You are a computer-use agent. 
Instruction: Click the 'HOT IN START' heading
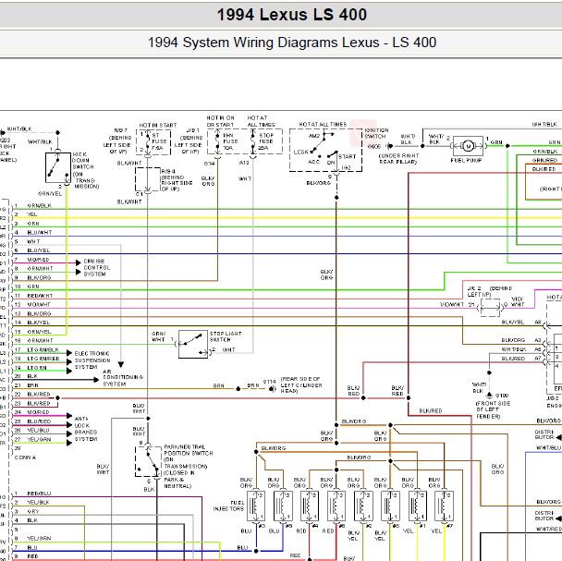(x=158, y=125)
